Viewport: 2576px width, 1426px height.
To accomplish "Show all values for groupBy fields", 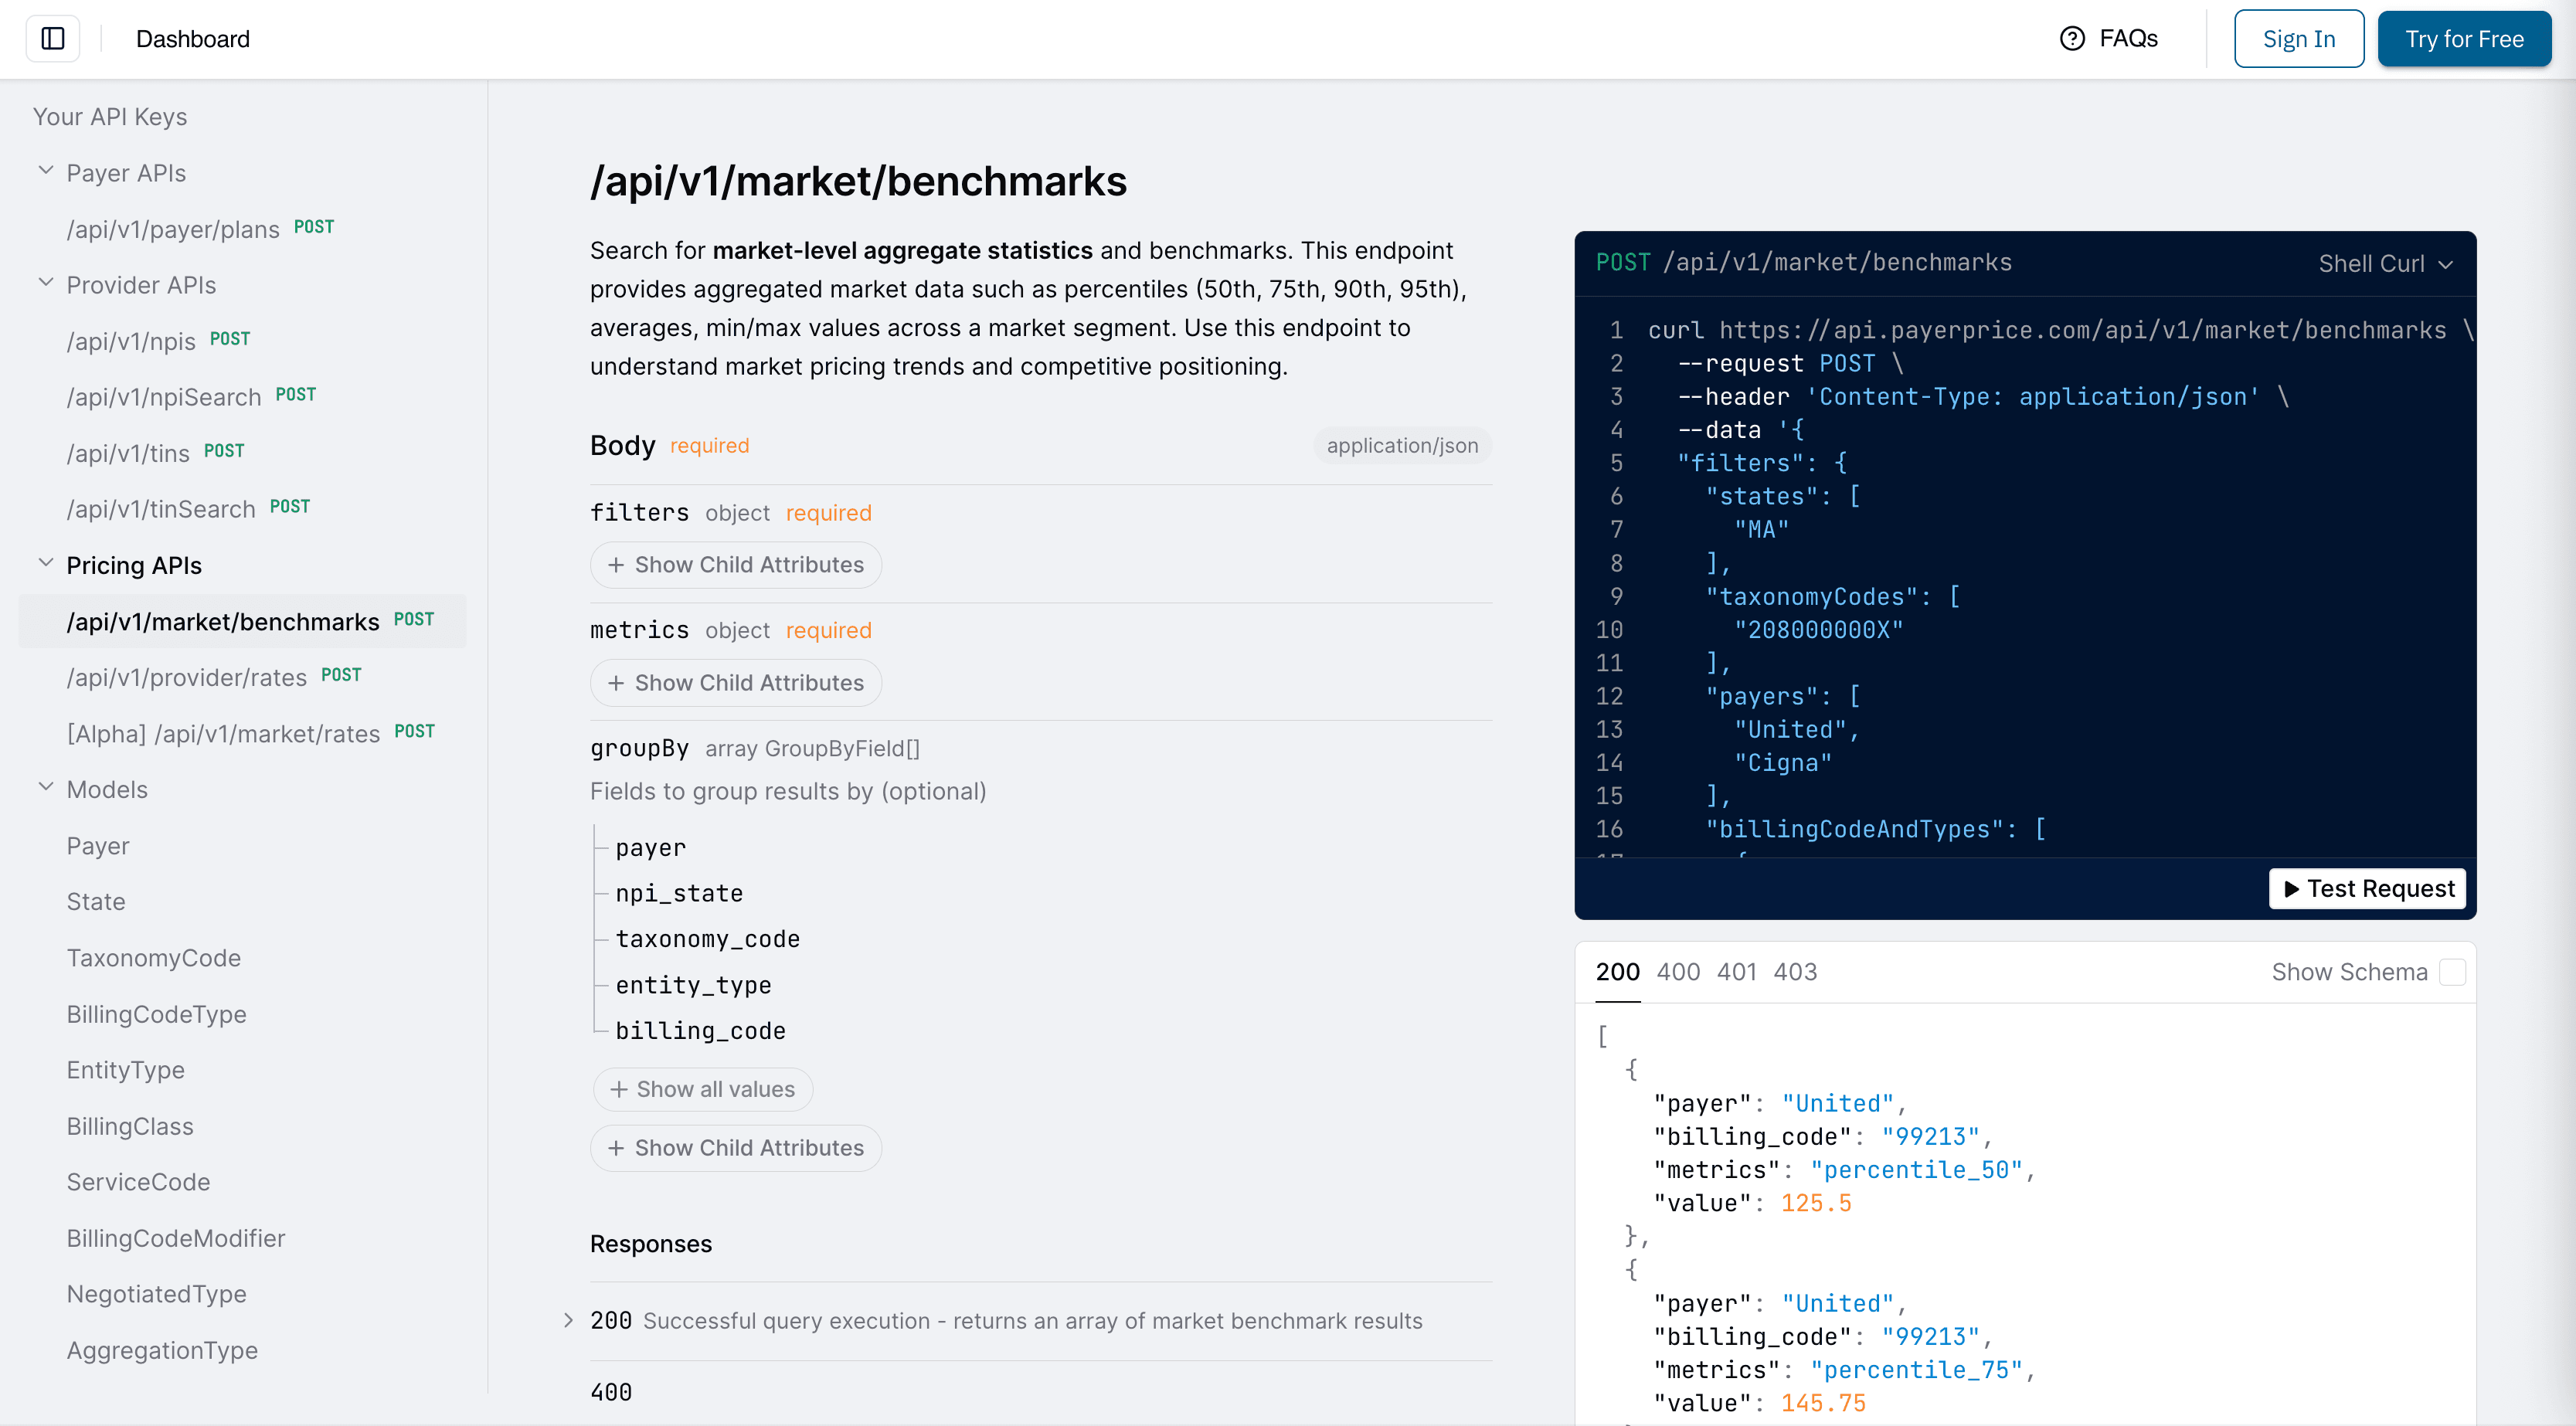I will pyautogui.click(x=703, y=1089).
